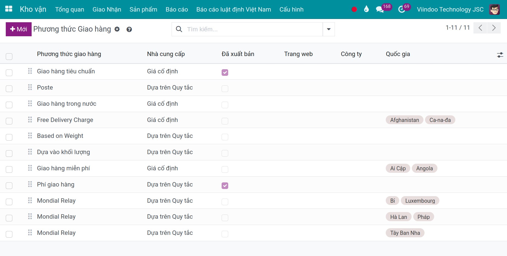
Task: Click the search magnifier icon
Action: pos(179,29)
